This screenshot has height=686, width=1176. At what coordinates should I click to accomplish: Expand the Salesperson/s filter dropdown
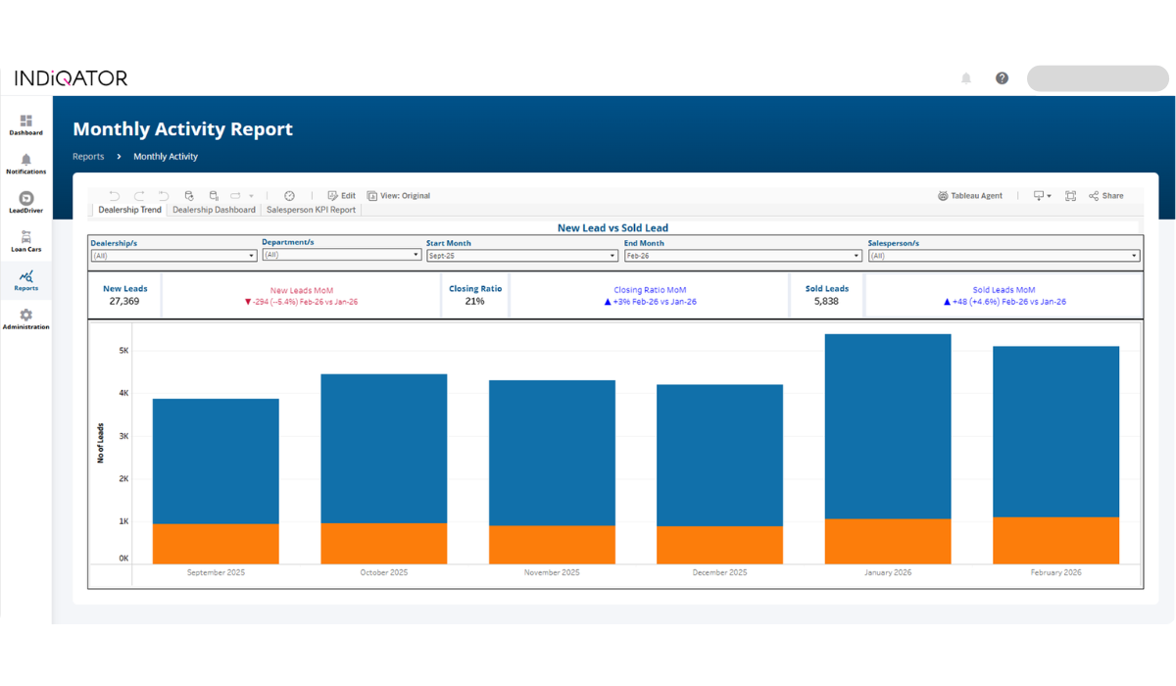tap(1004, 256)
